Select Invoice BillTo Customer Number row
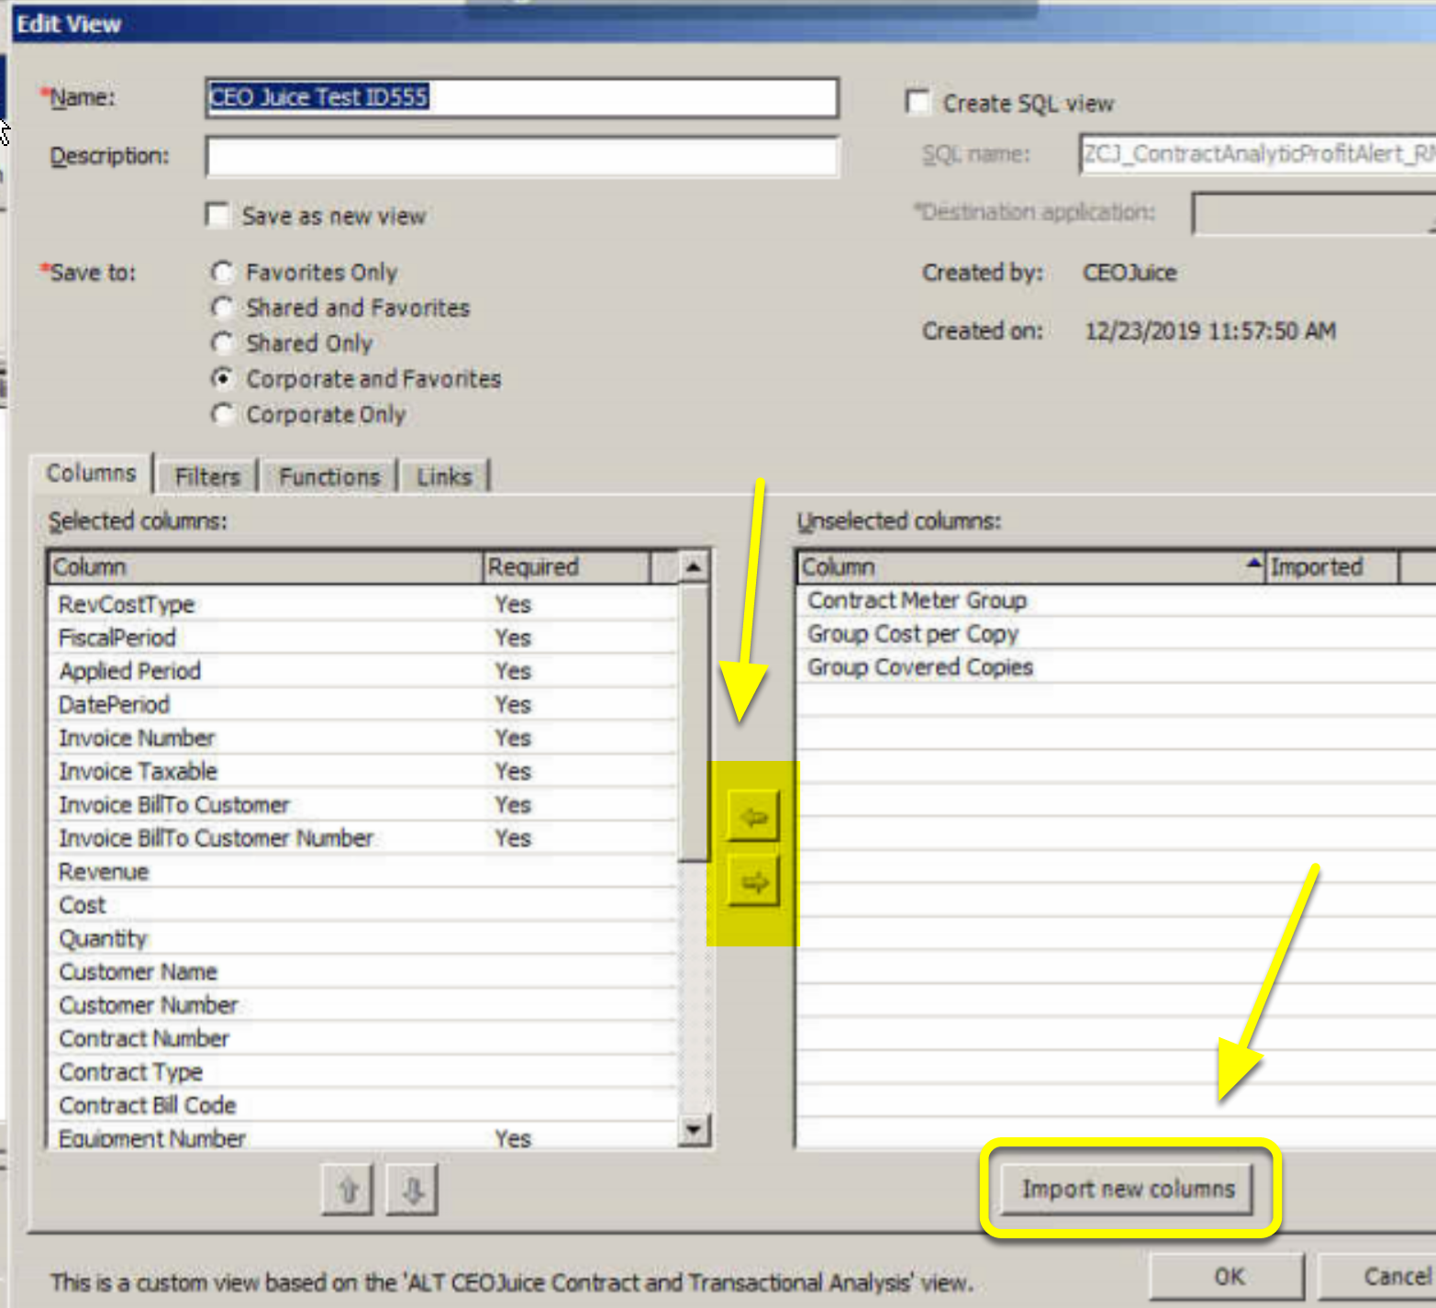1436x1308 pixels. click(x=363, y=838)
